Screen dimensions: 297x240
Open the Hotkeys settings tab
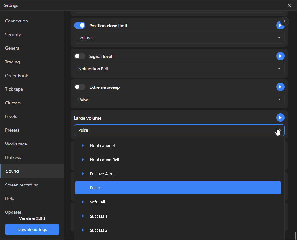(32, 157)
